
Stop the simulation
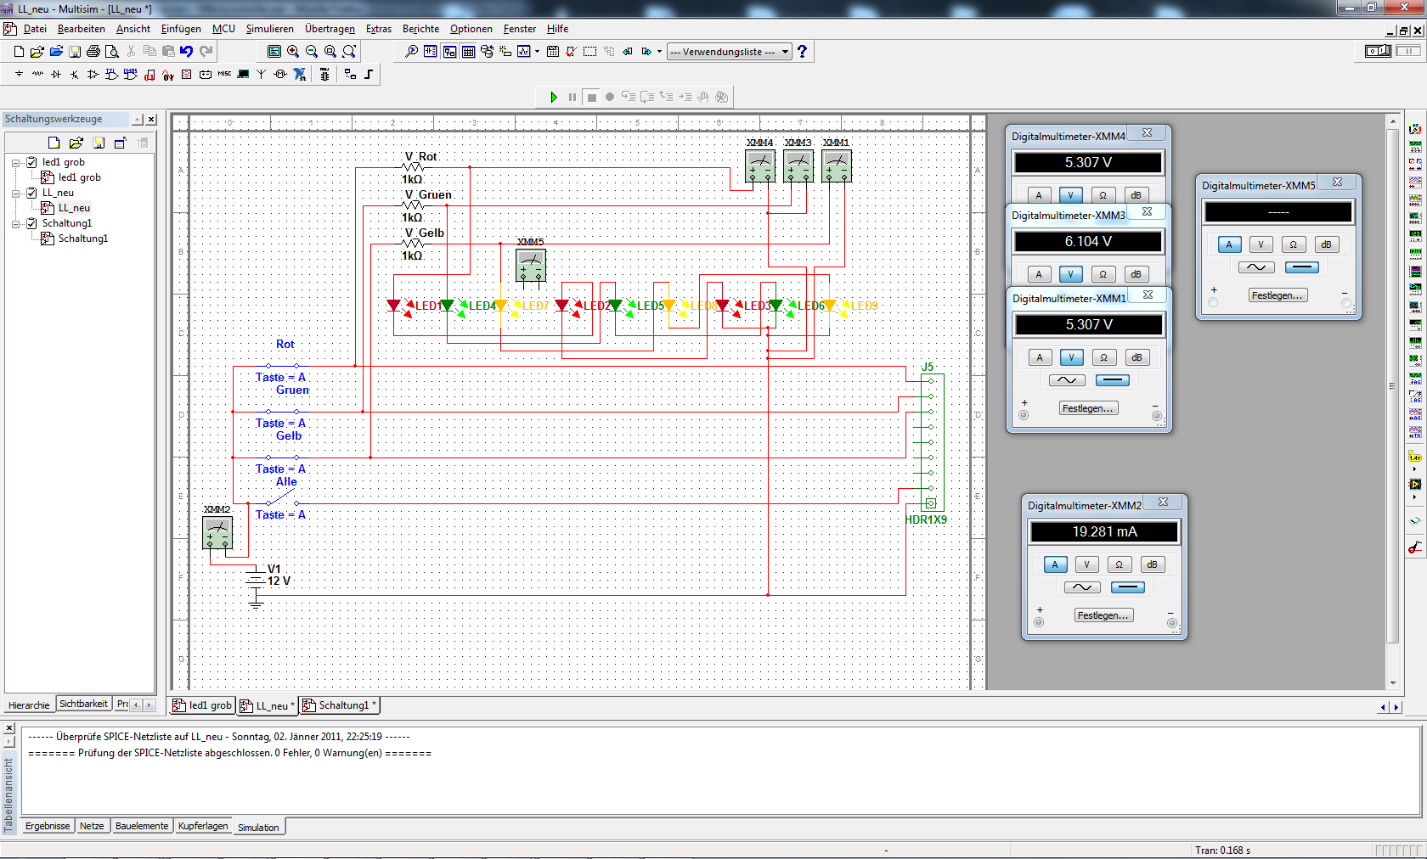pyautogui.click(x=592, y=98)
